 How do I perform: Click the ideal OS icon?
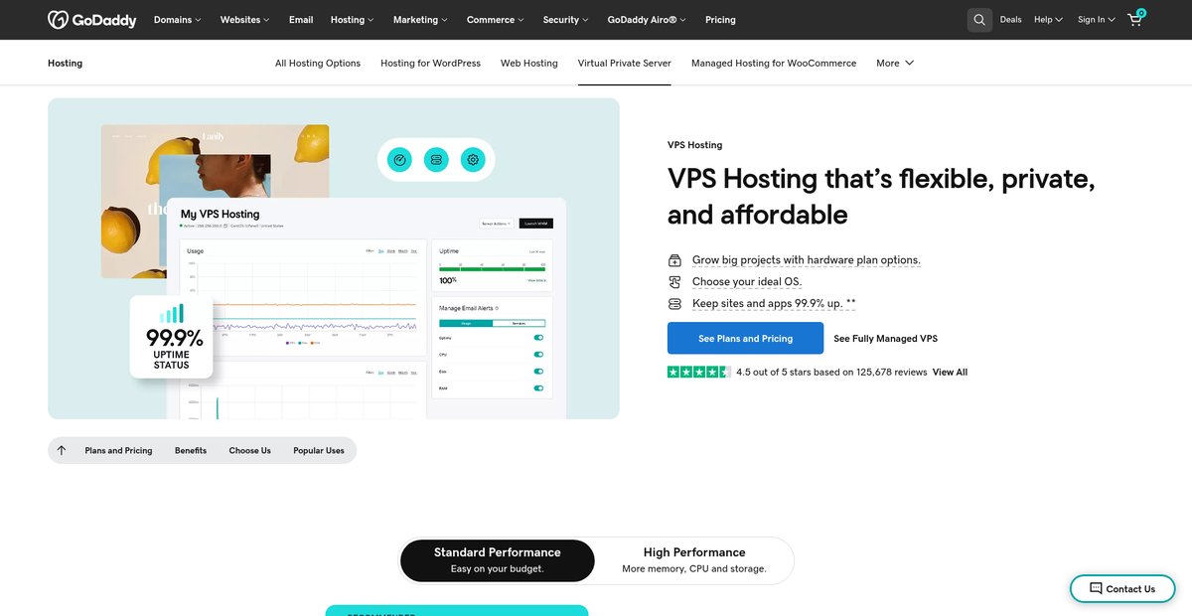(675, 282)
